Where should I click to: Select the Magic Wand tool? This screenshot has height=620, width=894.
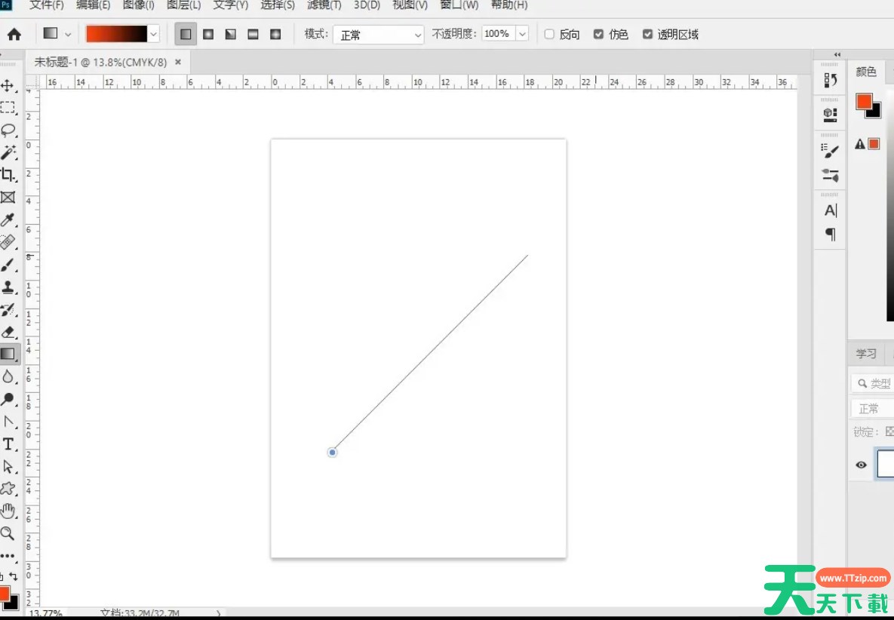click(x=8, y=152)
